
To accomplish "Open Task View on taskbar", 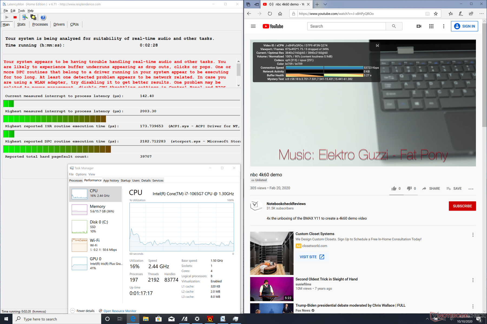I will pyautogui.click(x=120, y=319).
